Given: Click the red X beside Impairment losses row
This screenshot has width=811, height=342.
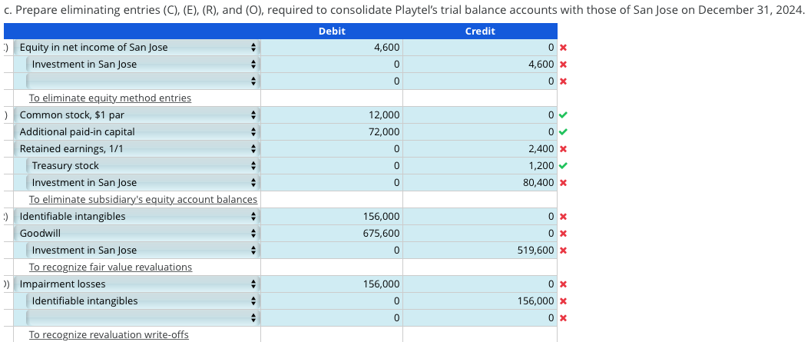Looking at the screenshot, I should (x=563, y=284).
